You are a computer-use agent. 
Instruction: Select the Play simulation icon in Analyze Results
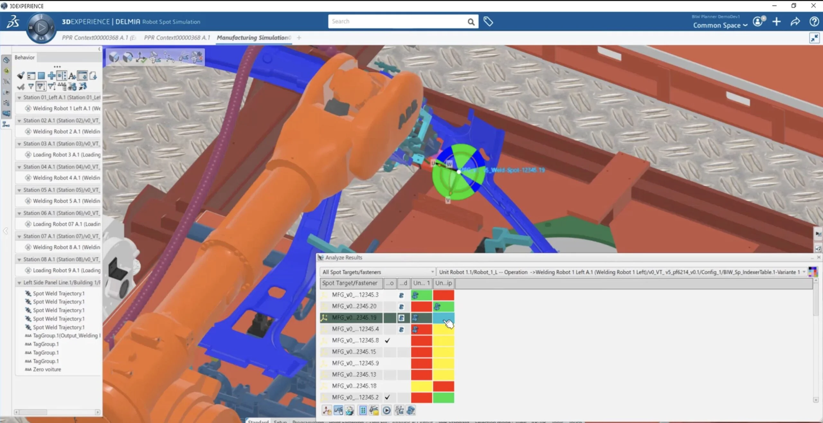387,410
